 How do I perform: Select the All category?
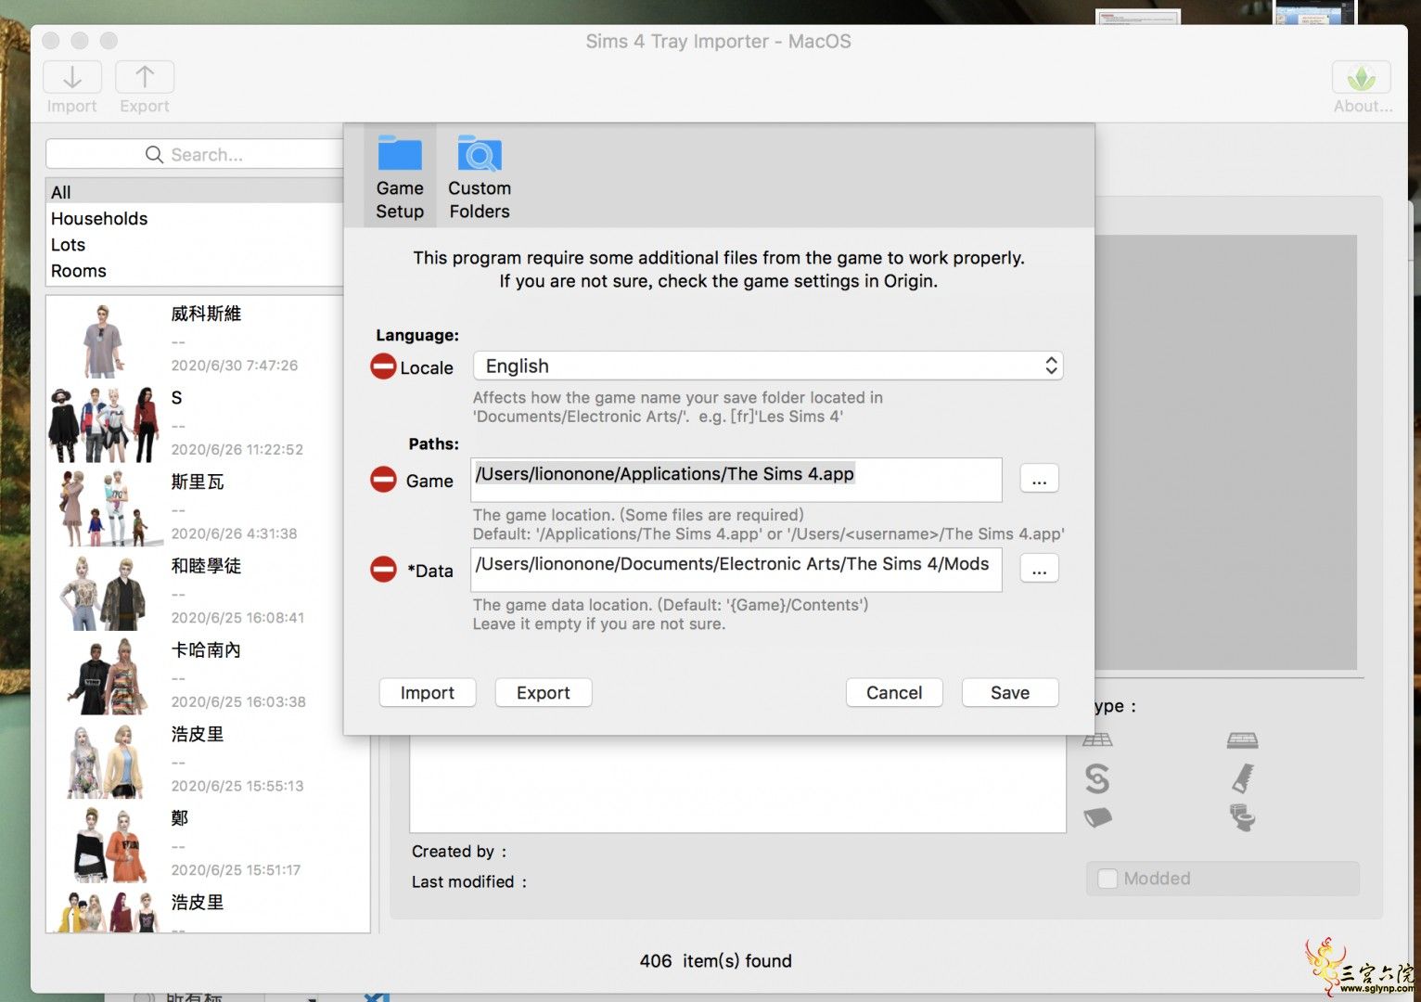point(195,192)
